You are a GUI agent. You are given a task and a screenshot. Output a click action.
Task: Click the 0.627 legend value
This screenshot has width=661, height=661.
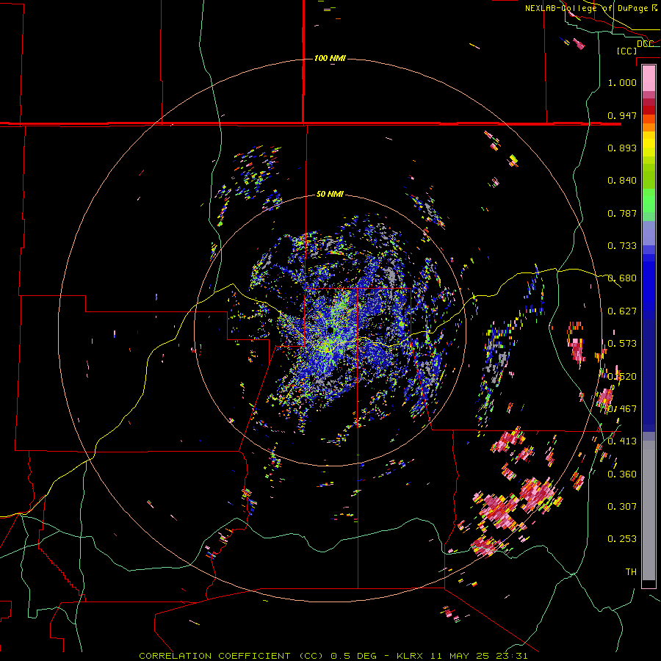tap(622, 311)
